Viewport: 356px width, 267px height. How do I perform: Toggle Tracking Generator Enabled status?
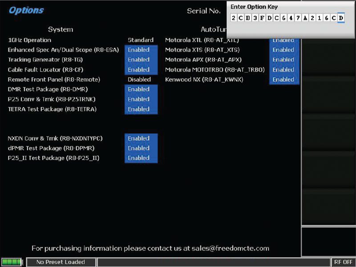coord(141,60)
